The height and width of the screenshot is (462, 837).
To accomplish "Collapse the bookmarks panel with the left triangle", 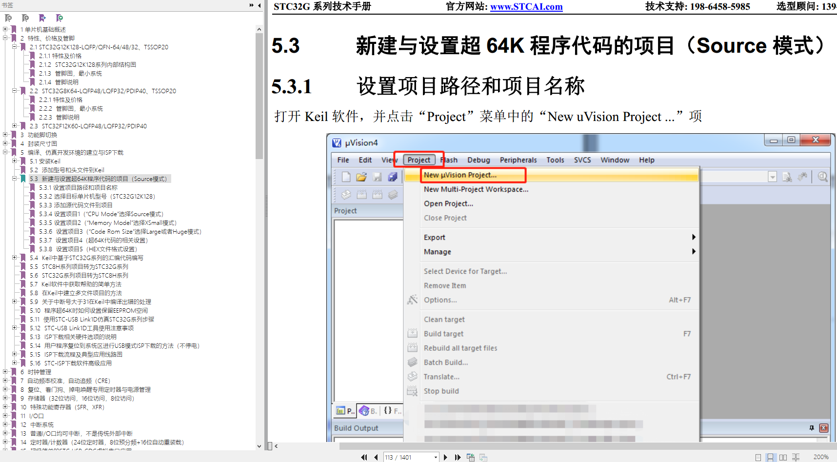I will [259, 5].
